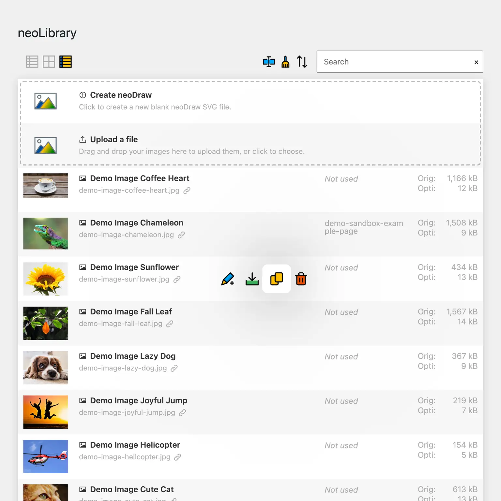Focus the Search input field
The height and width of the screenshot is (501, 501).
coord(400,62)
